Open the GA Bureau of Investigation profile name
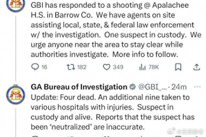206x137 pixels. (79, 87)
